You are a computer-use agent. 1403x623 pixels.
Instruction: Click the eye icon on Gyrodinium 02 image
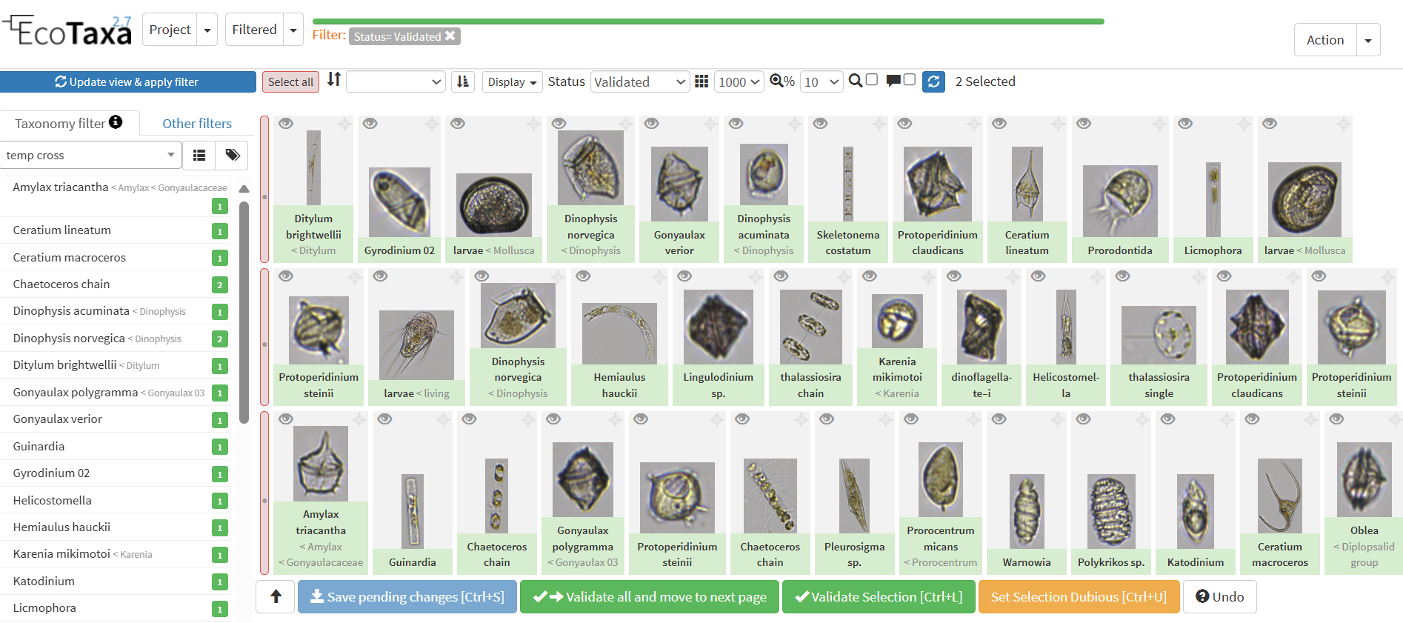[370, 124]
